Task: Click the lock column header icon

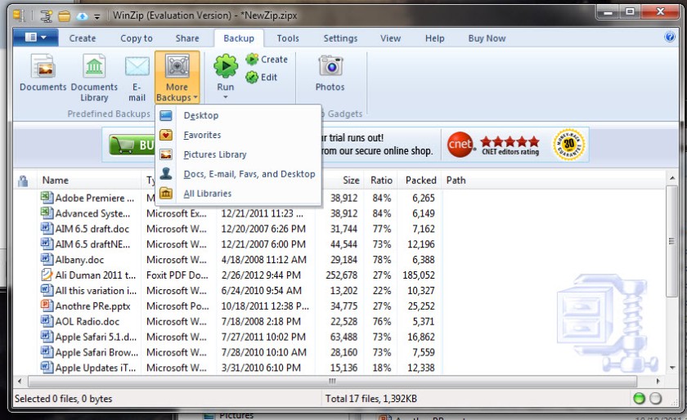Action: [x=23, y=181]
